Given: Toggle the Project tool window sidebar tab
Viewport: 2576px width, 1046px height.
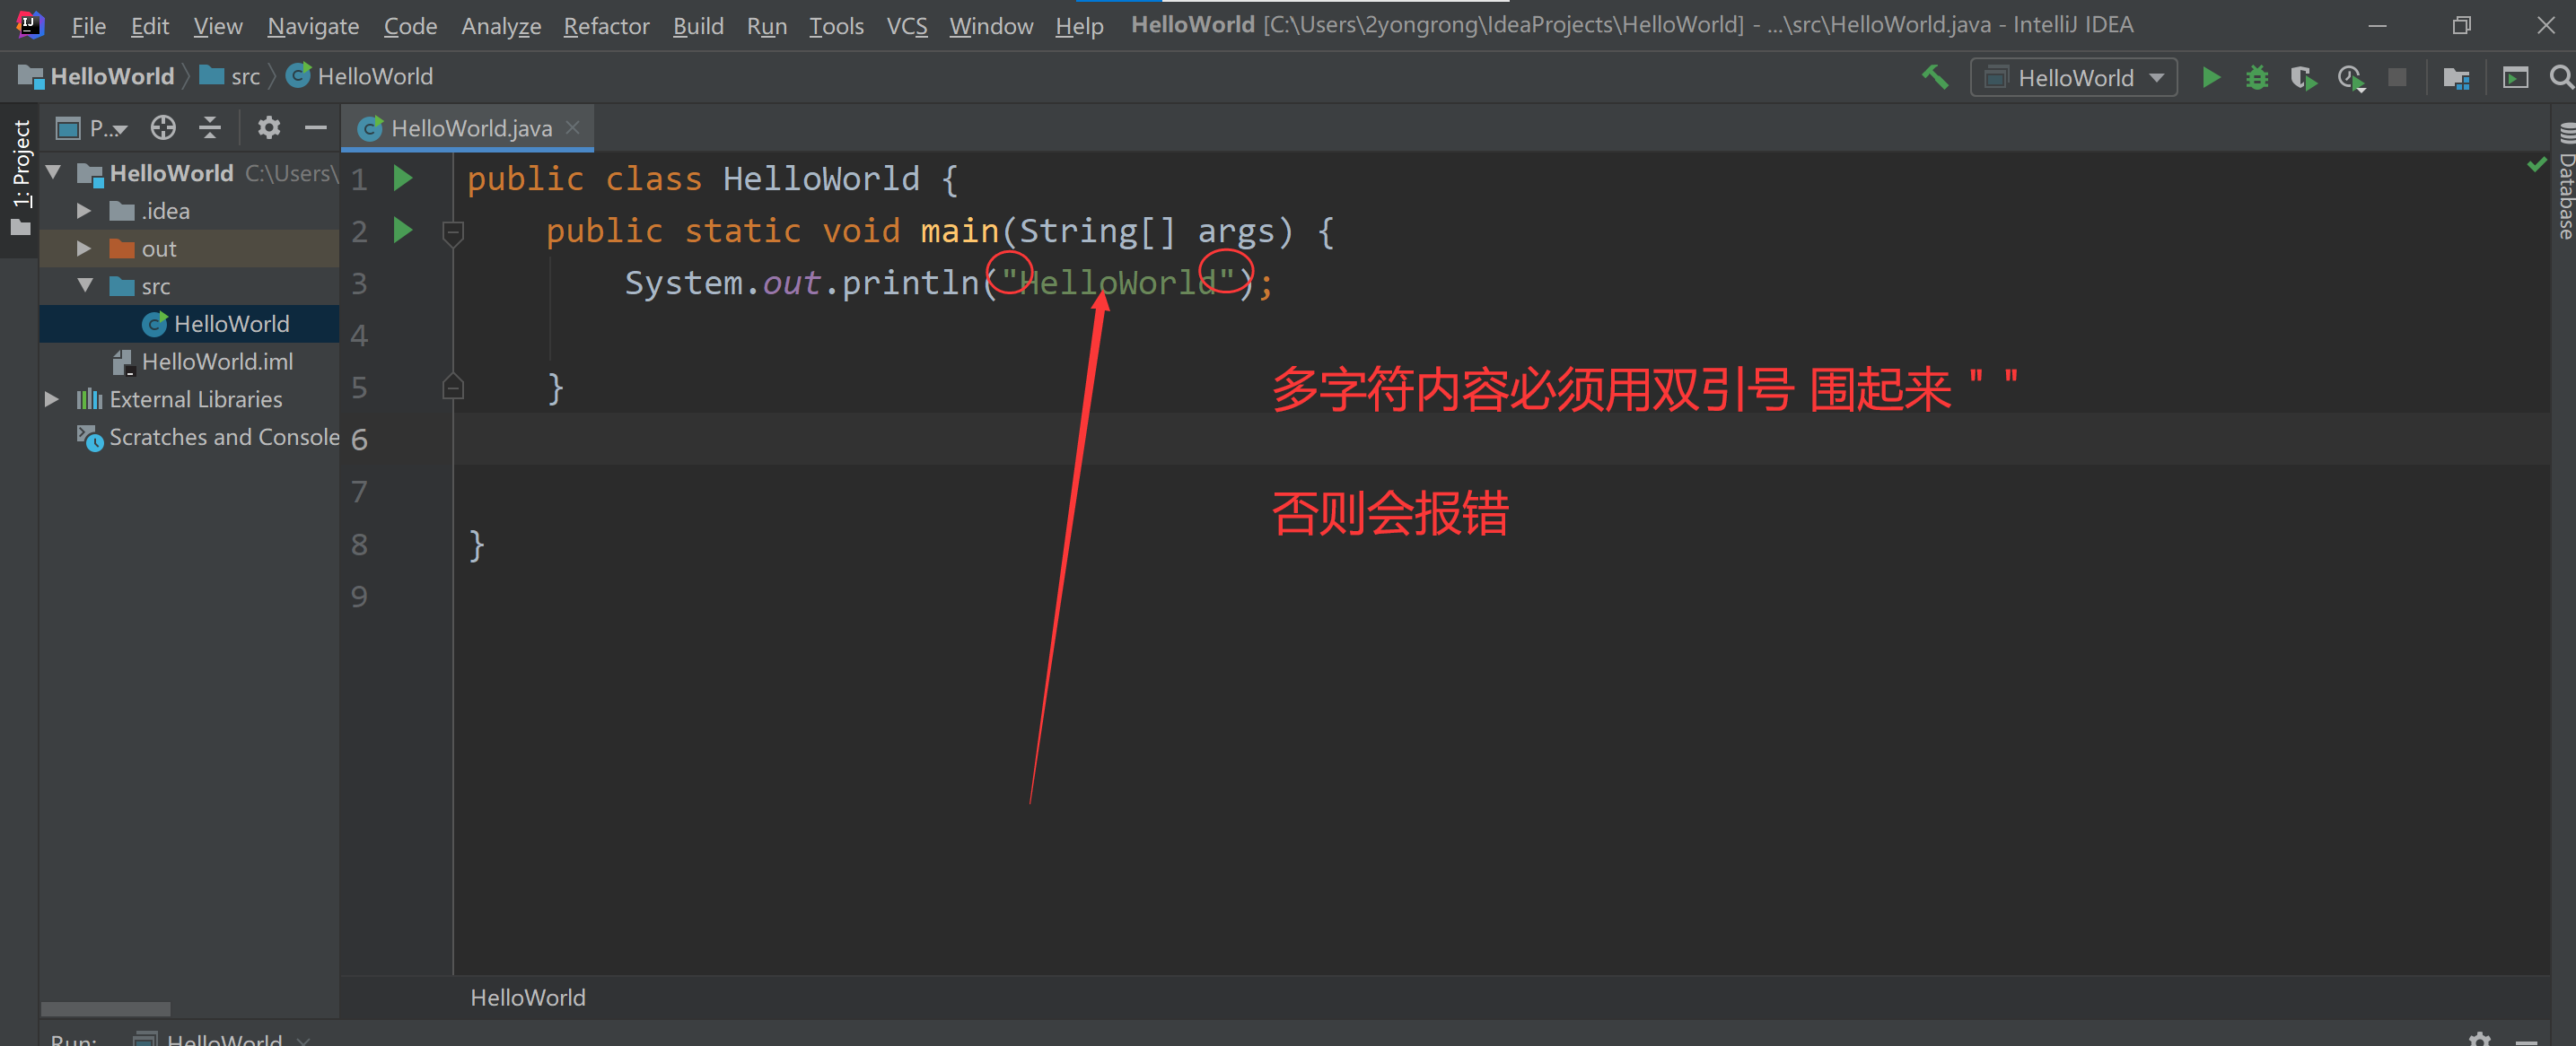Looking at the screenshot, I should click(x=20, y=175).
